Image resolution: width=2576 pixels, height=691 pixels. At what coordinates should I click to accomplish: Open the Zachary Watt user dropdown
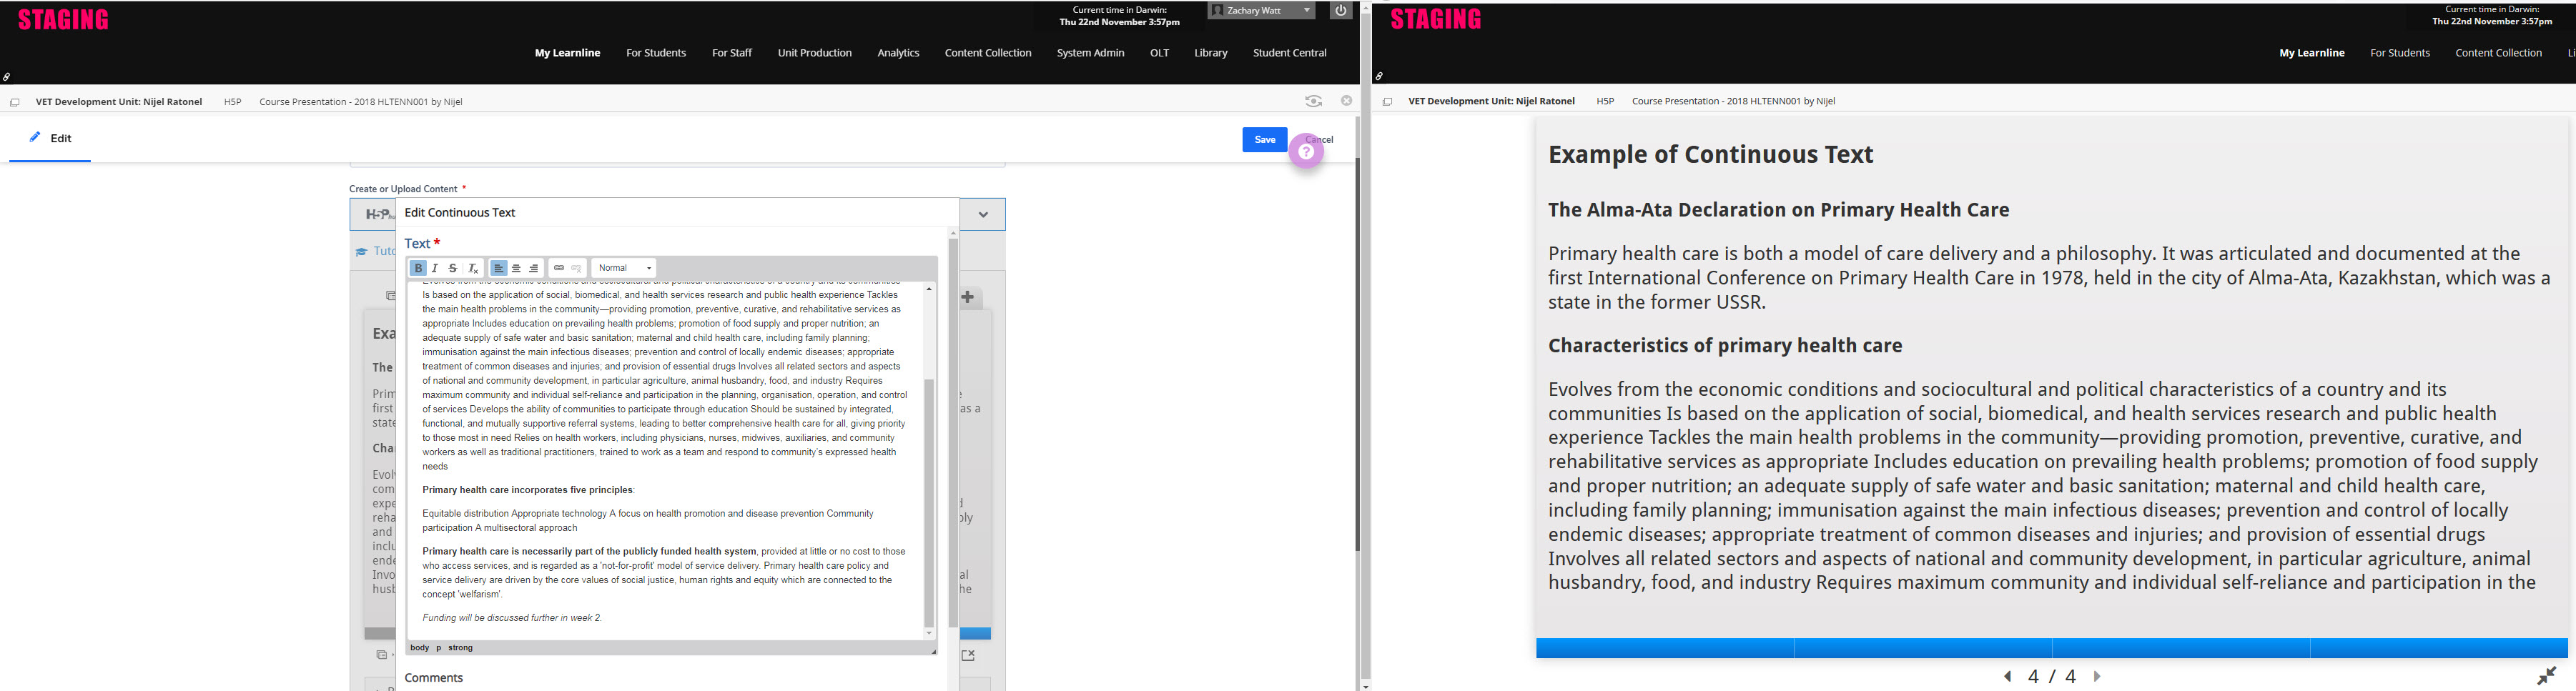click(1262, 10)
